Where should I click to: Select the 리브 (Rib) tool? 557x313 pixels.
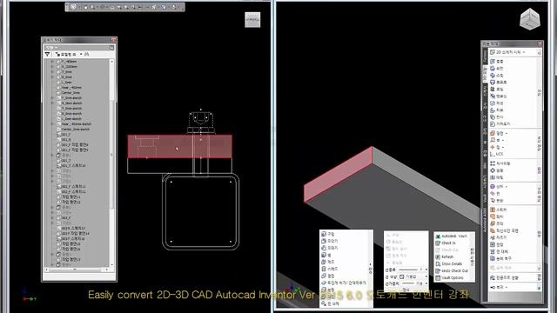click(x=497, y=110)
